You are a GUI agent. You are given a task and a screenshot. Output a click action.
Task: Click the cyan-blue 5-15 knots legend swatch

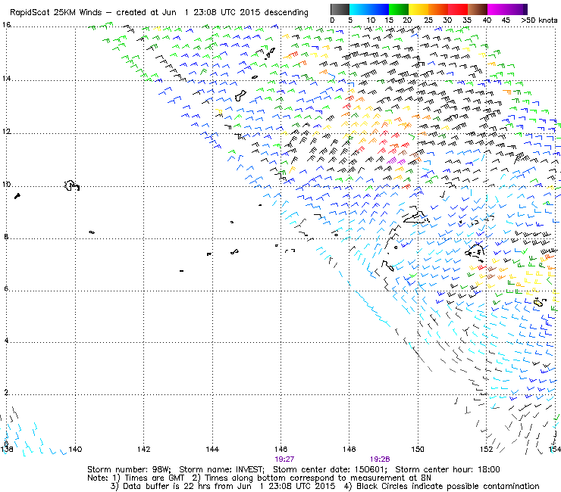(369, 9)
